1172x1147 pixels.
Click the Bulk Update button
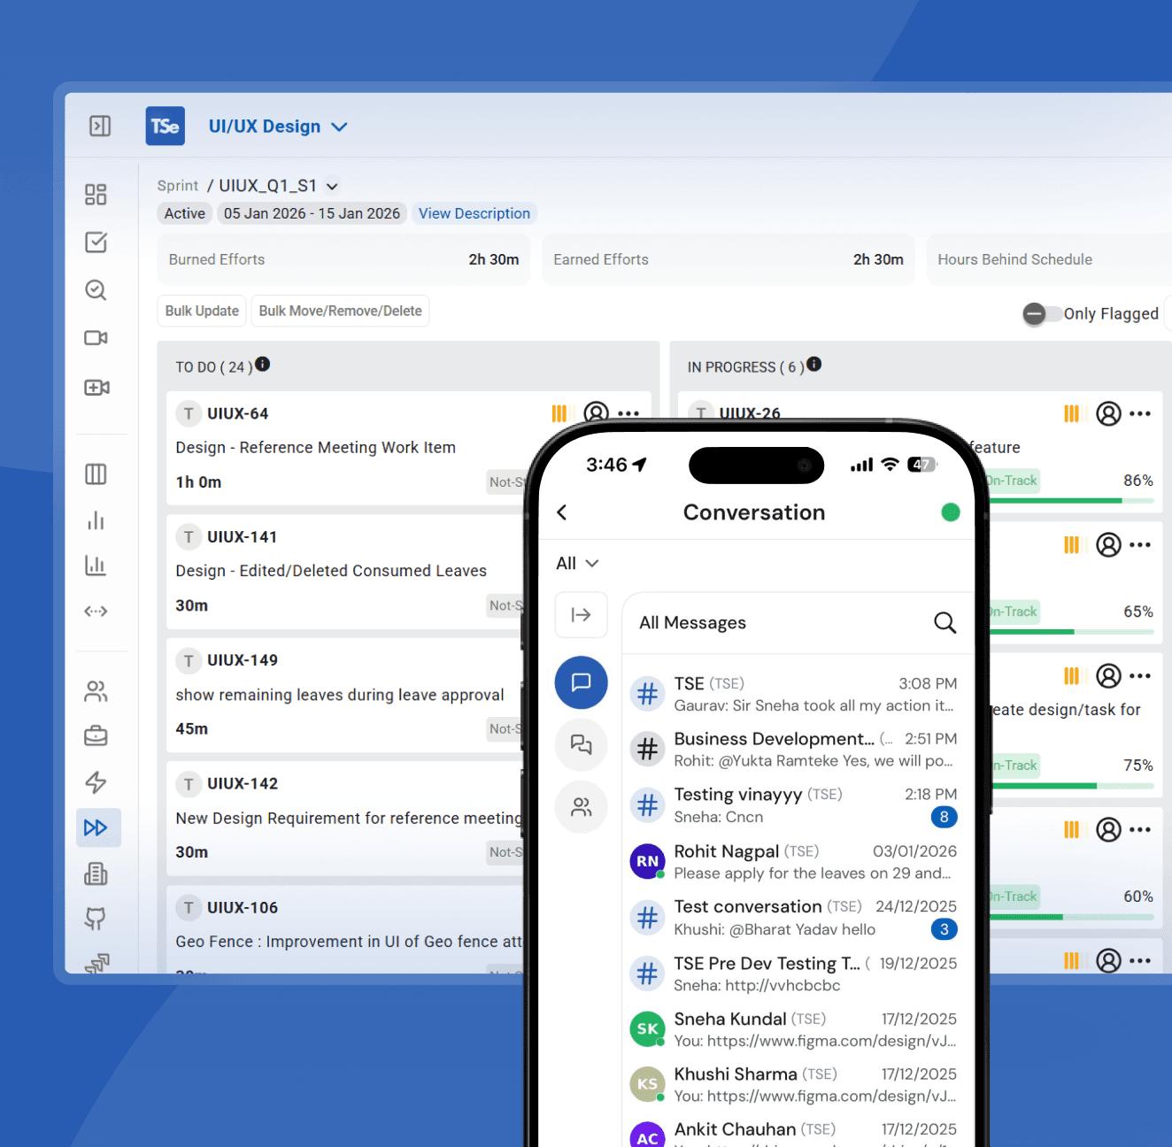pos(202,311)
